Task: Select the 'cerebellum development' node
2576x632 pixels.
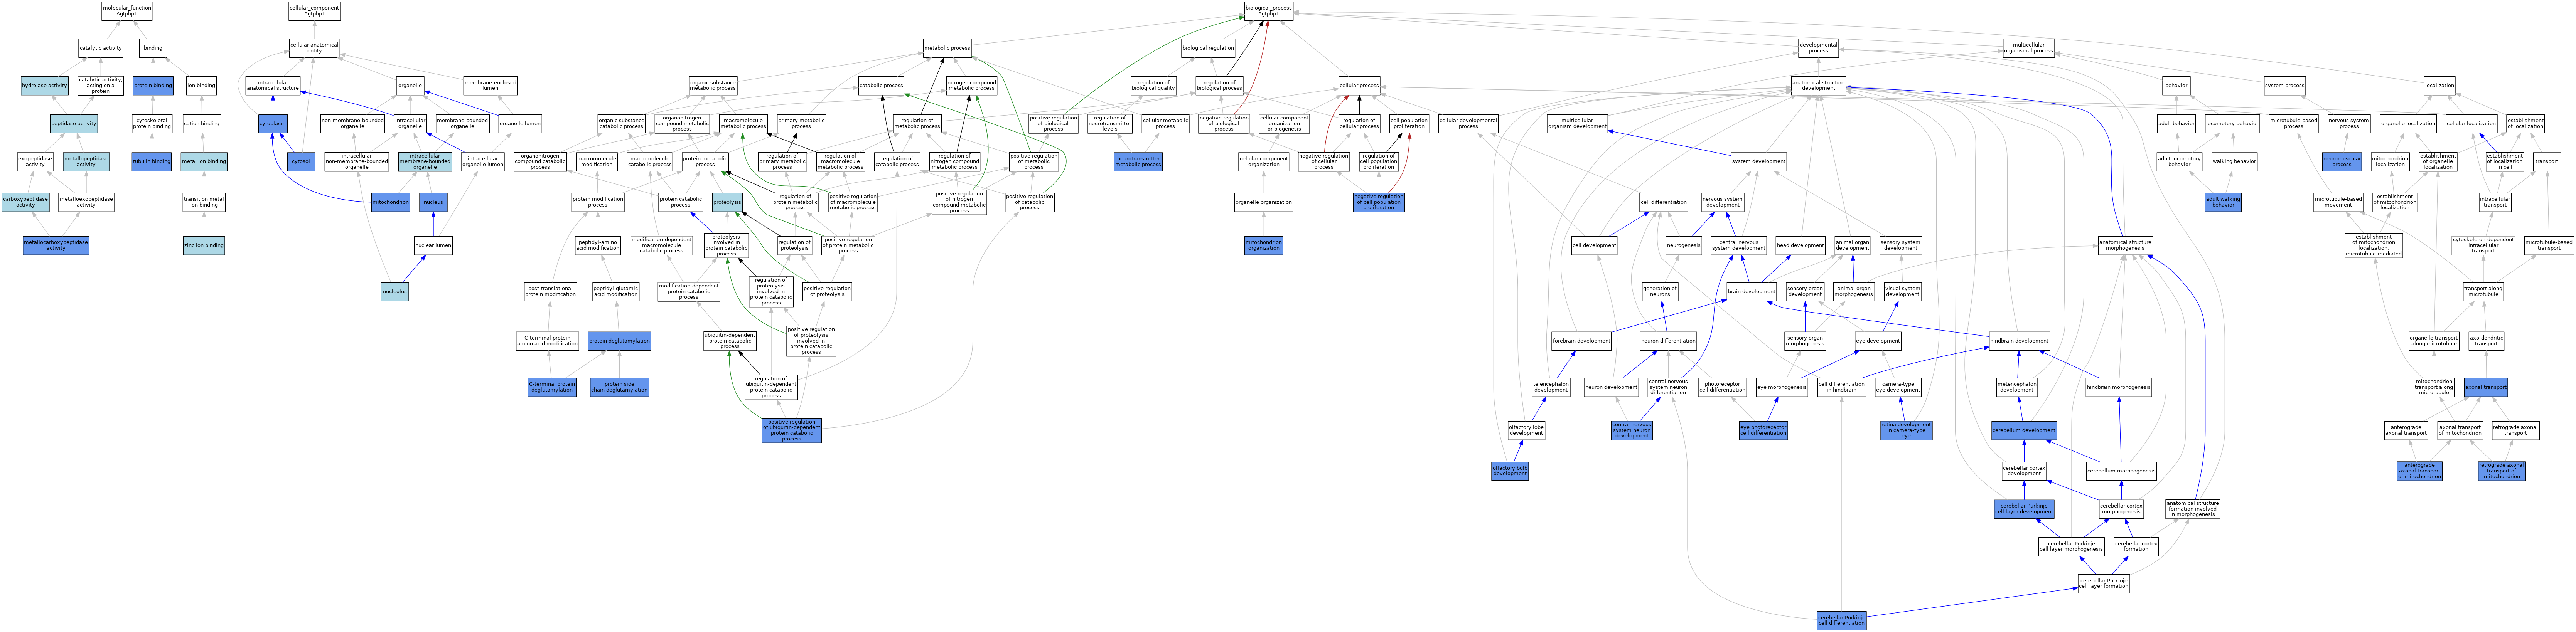Action: (x=2024, y=431)
